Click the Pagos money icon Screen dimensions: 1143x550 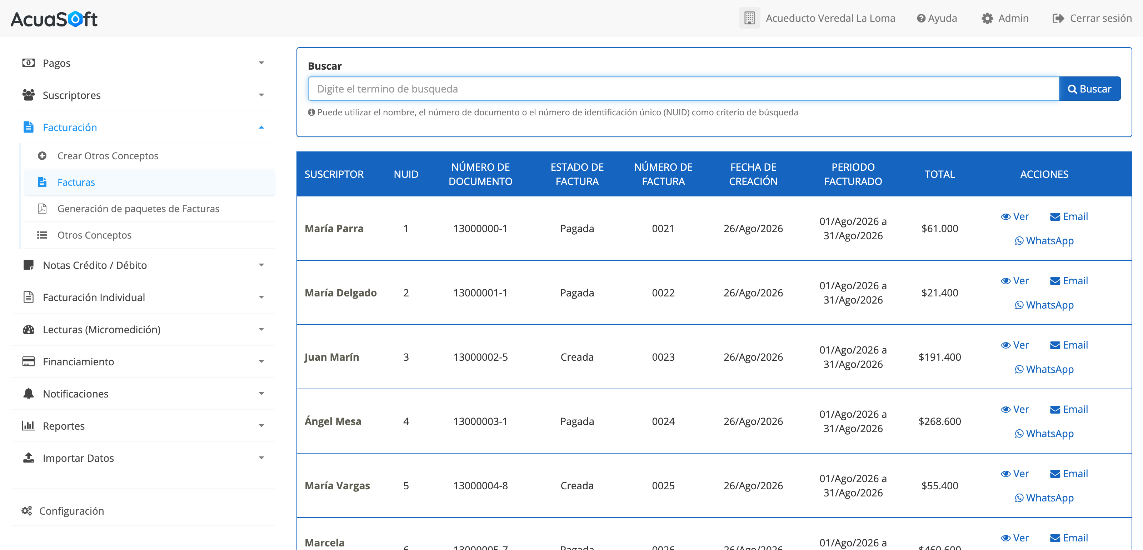click(29, 62)
